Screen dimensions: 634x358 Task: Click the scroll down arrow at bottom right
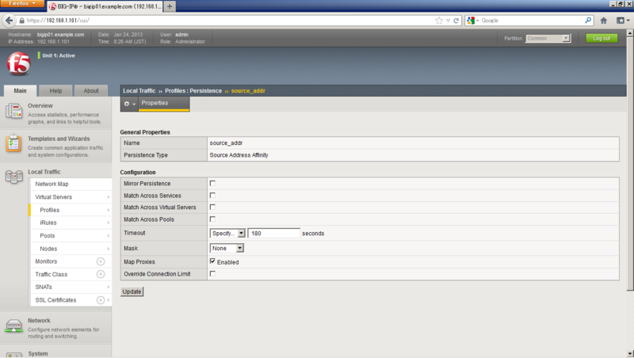(630, 353)
